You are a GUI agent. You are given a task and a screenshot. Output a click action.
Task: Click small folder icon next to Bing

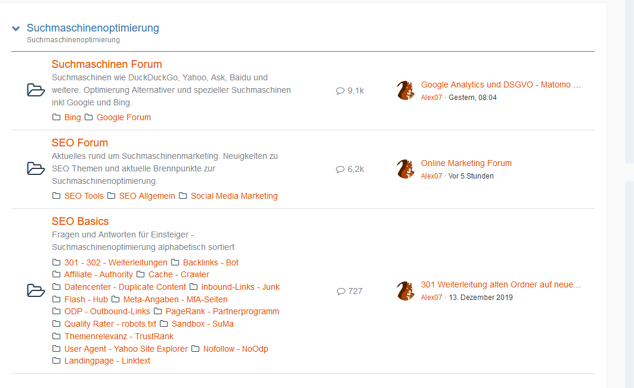(x=57, y=117)
